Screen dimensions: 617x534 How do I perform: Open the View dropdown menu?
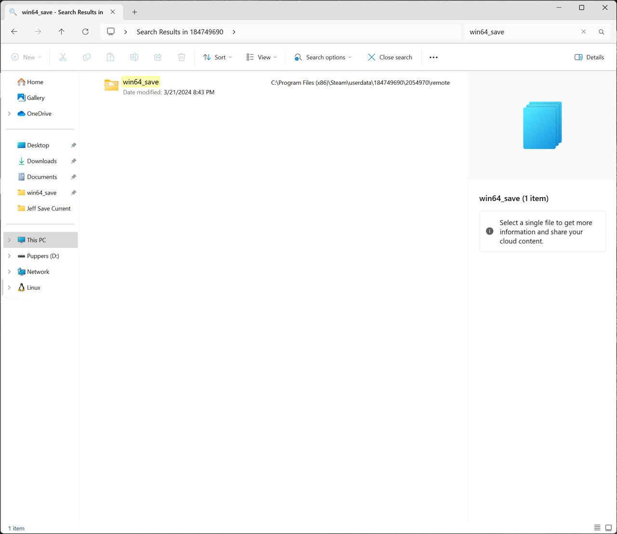[261, 57]
